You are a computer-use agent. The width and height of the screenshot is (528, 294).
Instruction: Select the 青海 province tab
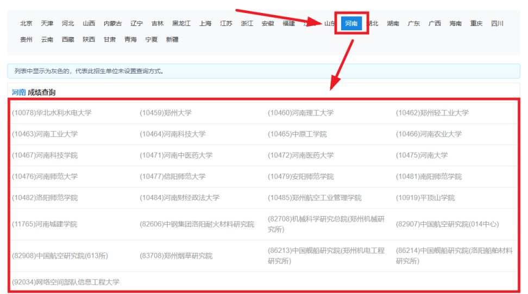pyautogui.click(x=131, y=40)
